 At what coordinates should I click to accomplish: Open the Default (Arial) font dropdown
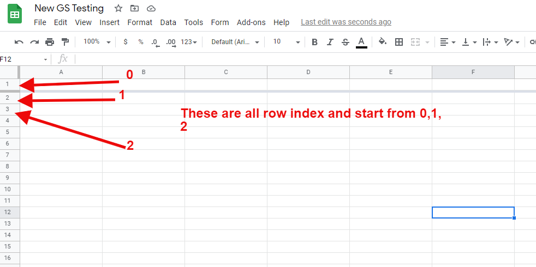235,42
